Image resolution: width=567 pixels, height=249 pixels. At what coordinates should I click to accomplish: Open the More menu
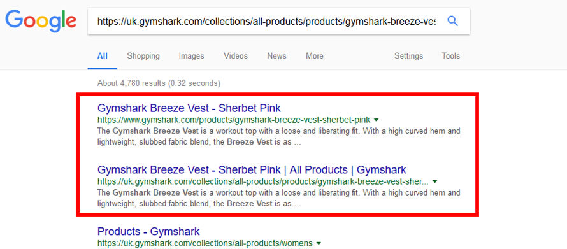point(315,56)
